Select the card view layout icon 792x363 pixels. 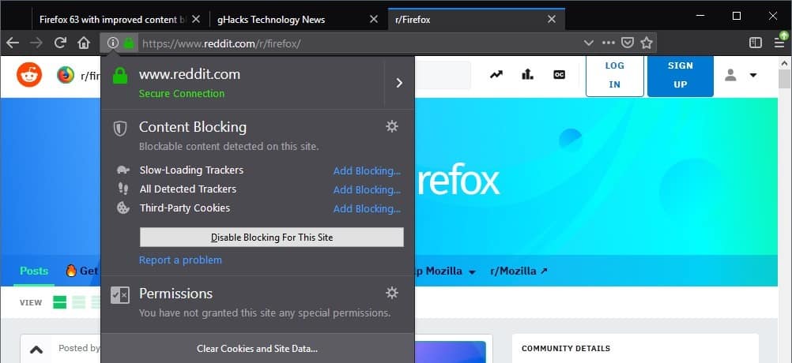coord(59,302)
